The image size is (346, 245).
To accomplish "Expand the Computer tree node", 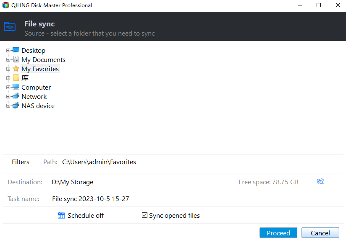I will tap(8, 88).
